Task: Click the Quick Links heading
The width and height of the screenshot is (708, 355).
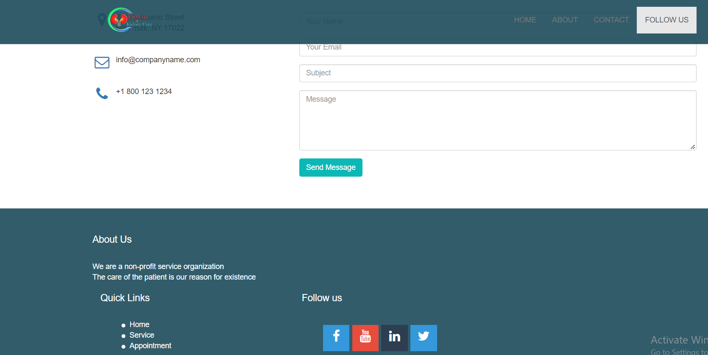Action: pos(125,298)
